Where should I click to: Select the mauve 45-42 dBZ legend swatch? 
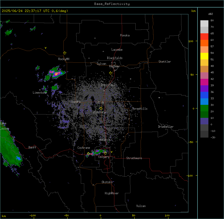pos(204,76)
